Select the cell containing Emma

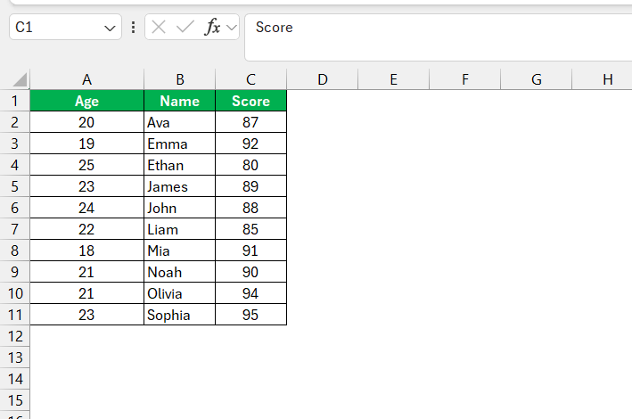[x=180, y=144]
